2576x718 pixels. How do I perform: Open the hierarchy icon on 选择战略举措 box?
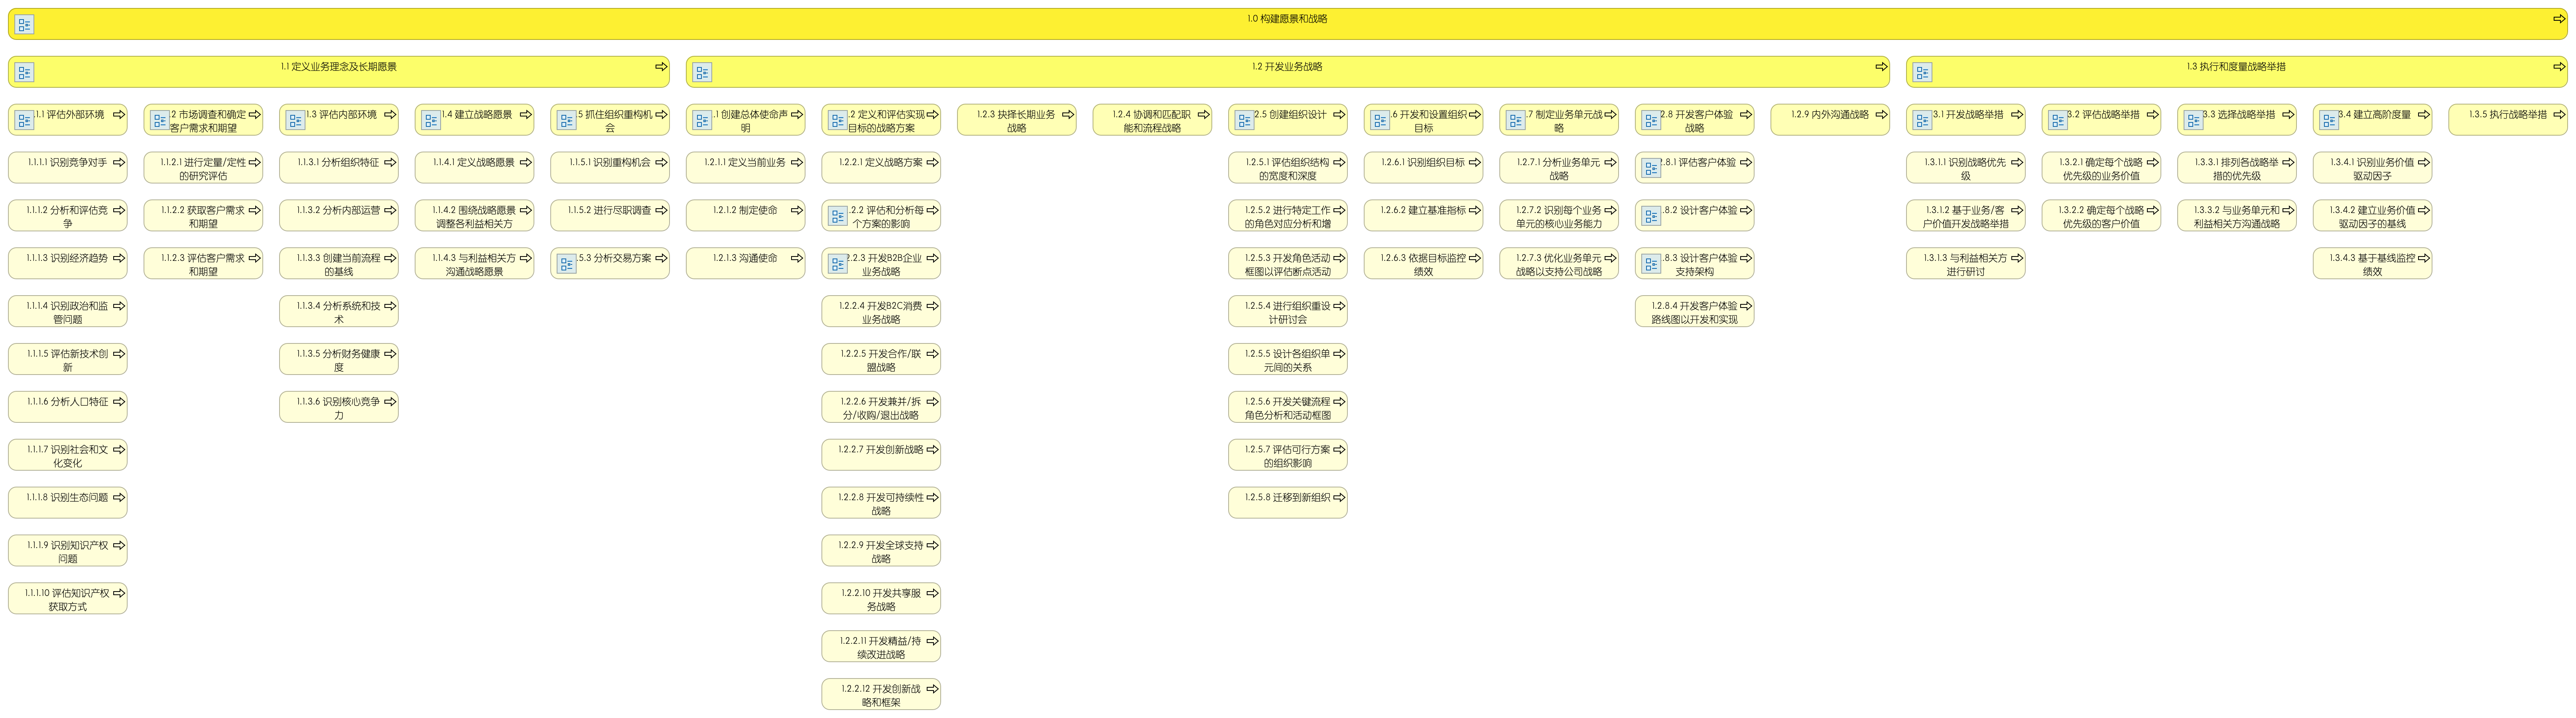(2193, 121)
